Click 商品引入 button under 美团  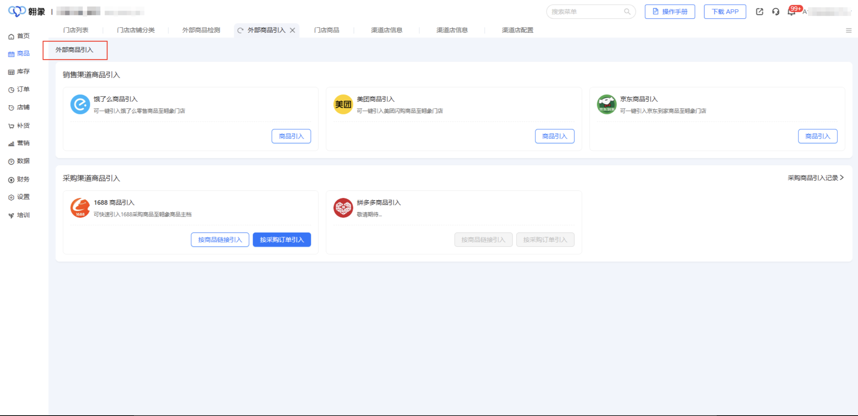point(554,136)
